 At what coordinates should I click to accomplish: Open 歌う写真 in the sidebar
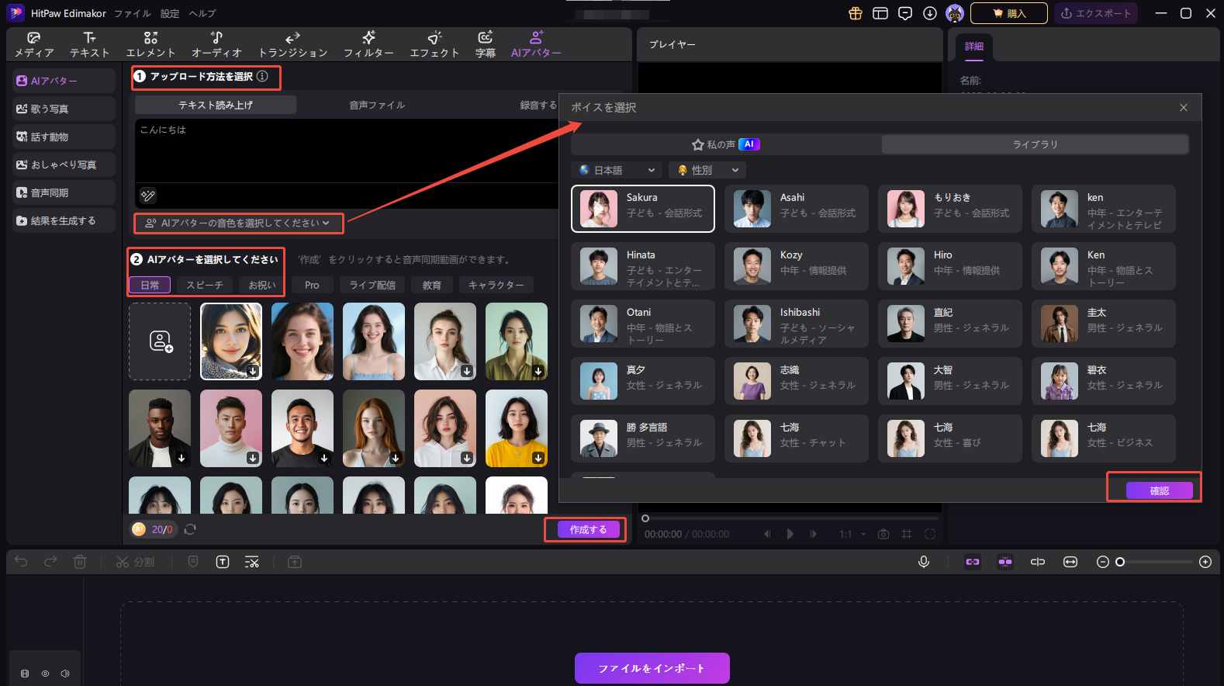[64, 109]
